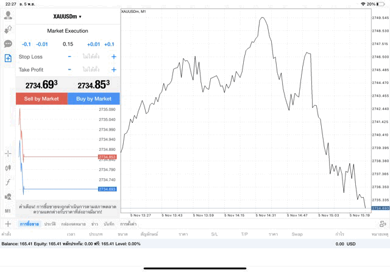Open the chat messages icon
The height and width of the screenshot is (272, 390).
pos(8,44)
